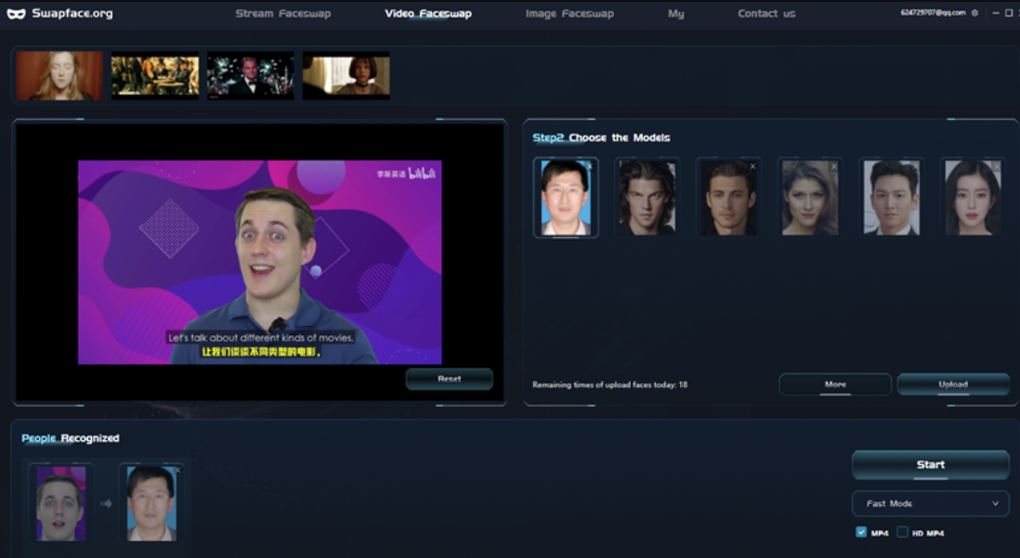1020x558 pixels.
Task: Click the Swapface mask logo icon
Action: [x=16, y=14]
